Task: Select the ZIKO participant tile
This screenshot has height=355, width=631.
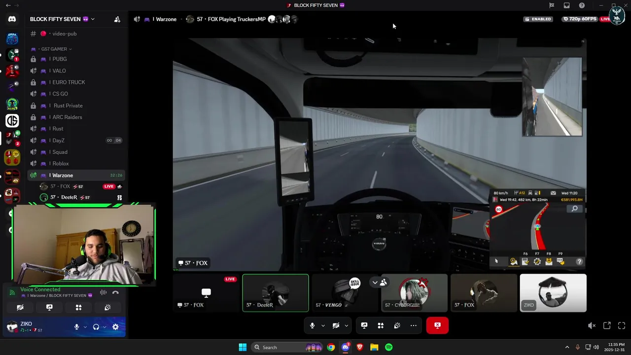Action: click(x=553, y=293)
